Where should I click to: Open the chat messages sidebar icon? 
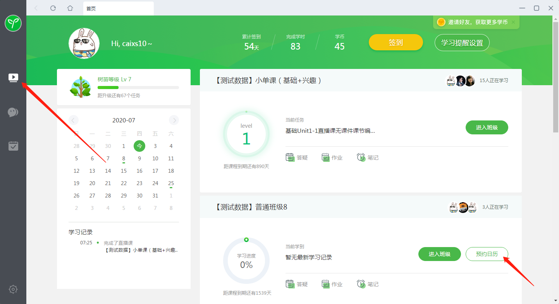point(13,112)
